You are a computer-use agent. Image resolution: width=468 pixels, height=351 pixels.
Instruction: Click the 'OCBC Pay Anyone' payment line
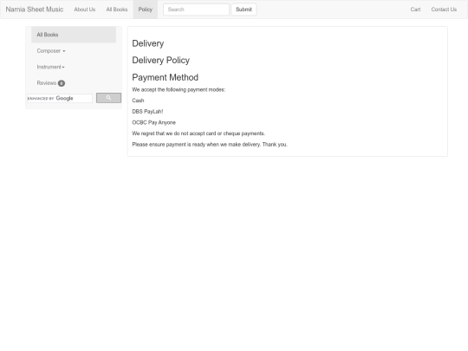pyautogui.click(x=153, y=123)
